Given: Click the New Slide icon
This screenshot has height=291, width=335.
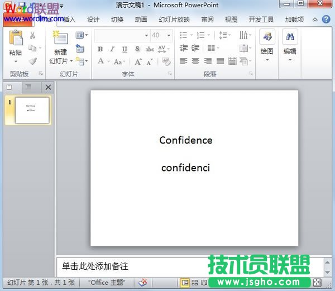Looking at the screenshot, I should point(61,37).
